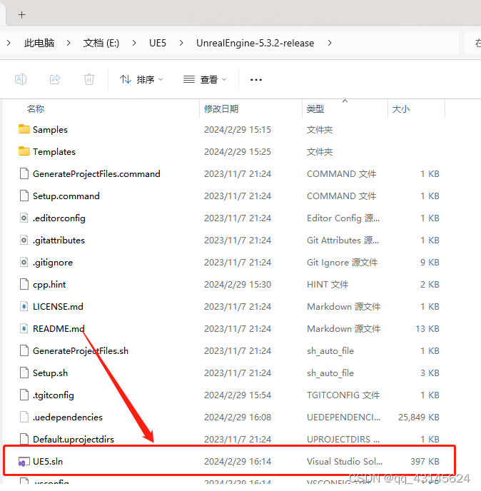The width and height of the screenshot is (481, 491).
Task: Click the GenerateProjectFiles.sh file name
Action: (x=81, y=351)
